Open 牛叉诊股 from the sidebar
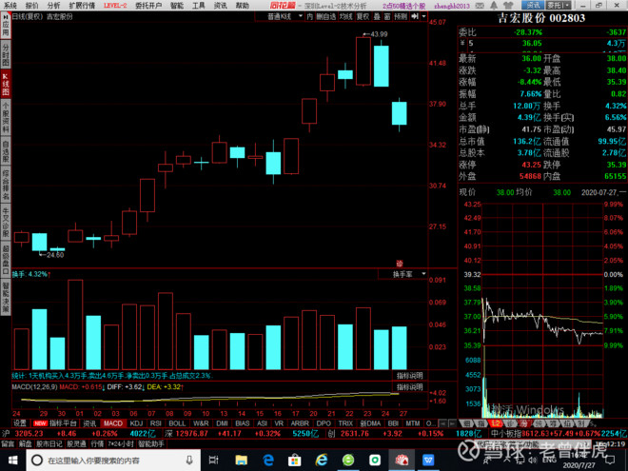The width and height of the screenshot is (628, 471). click(x=6, y=223)
